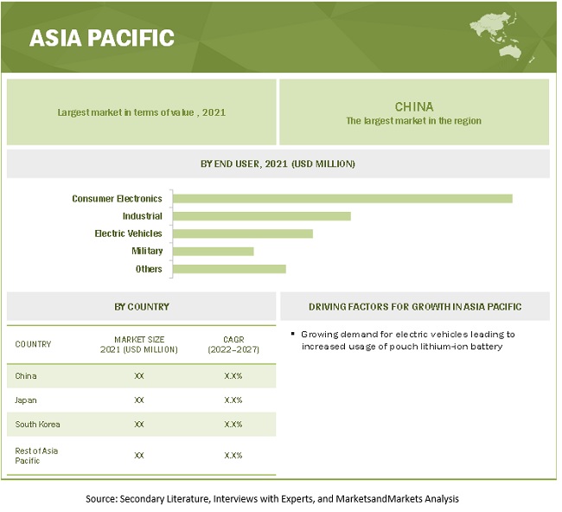Select the China table row
This screenshot has width=562, height=512.
[x=141, y=376]
